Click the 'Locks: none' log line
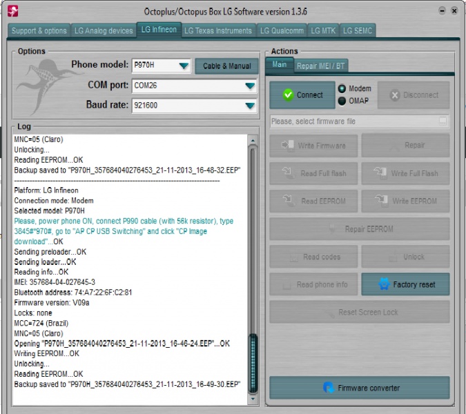The height and width of the screenshot is (414, 466). pyautogui.click(x=33, y=313)
